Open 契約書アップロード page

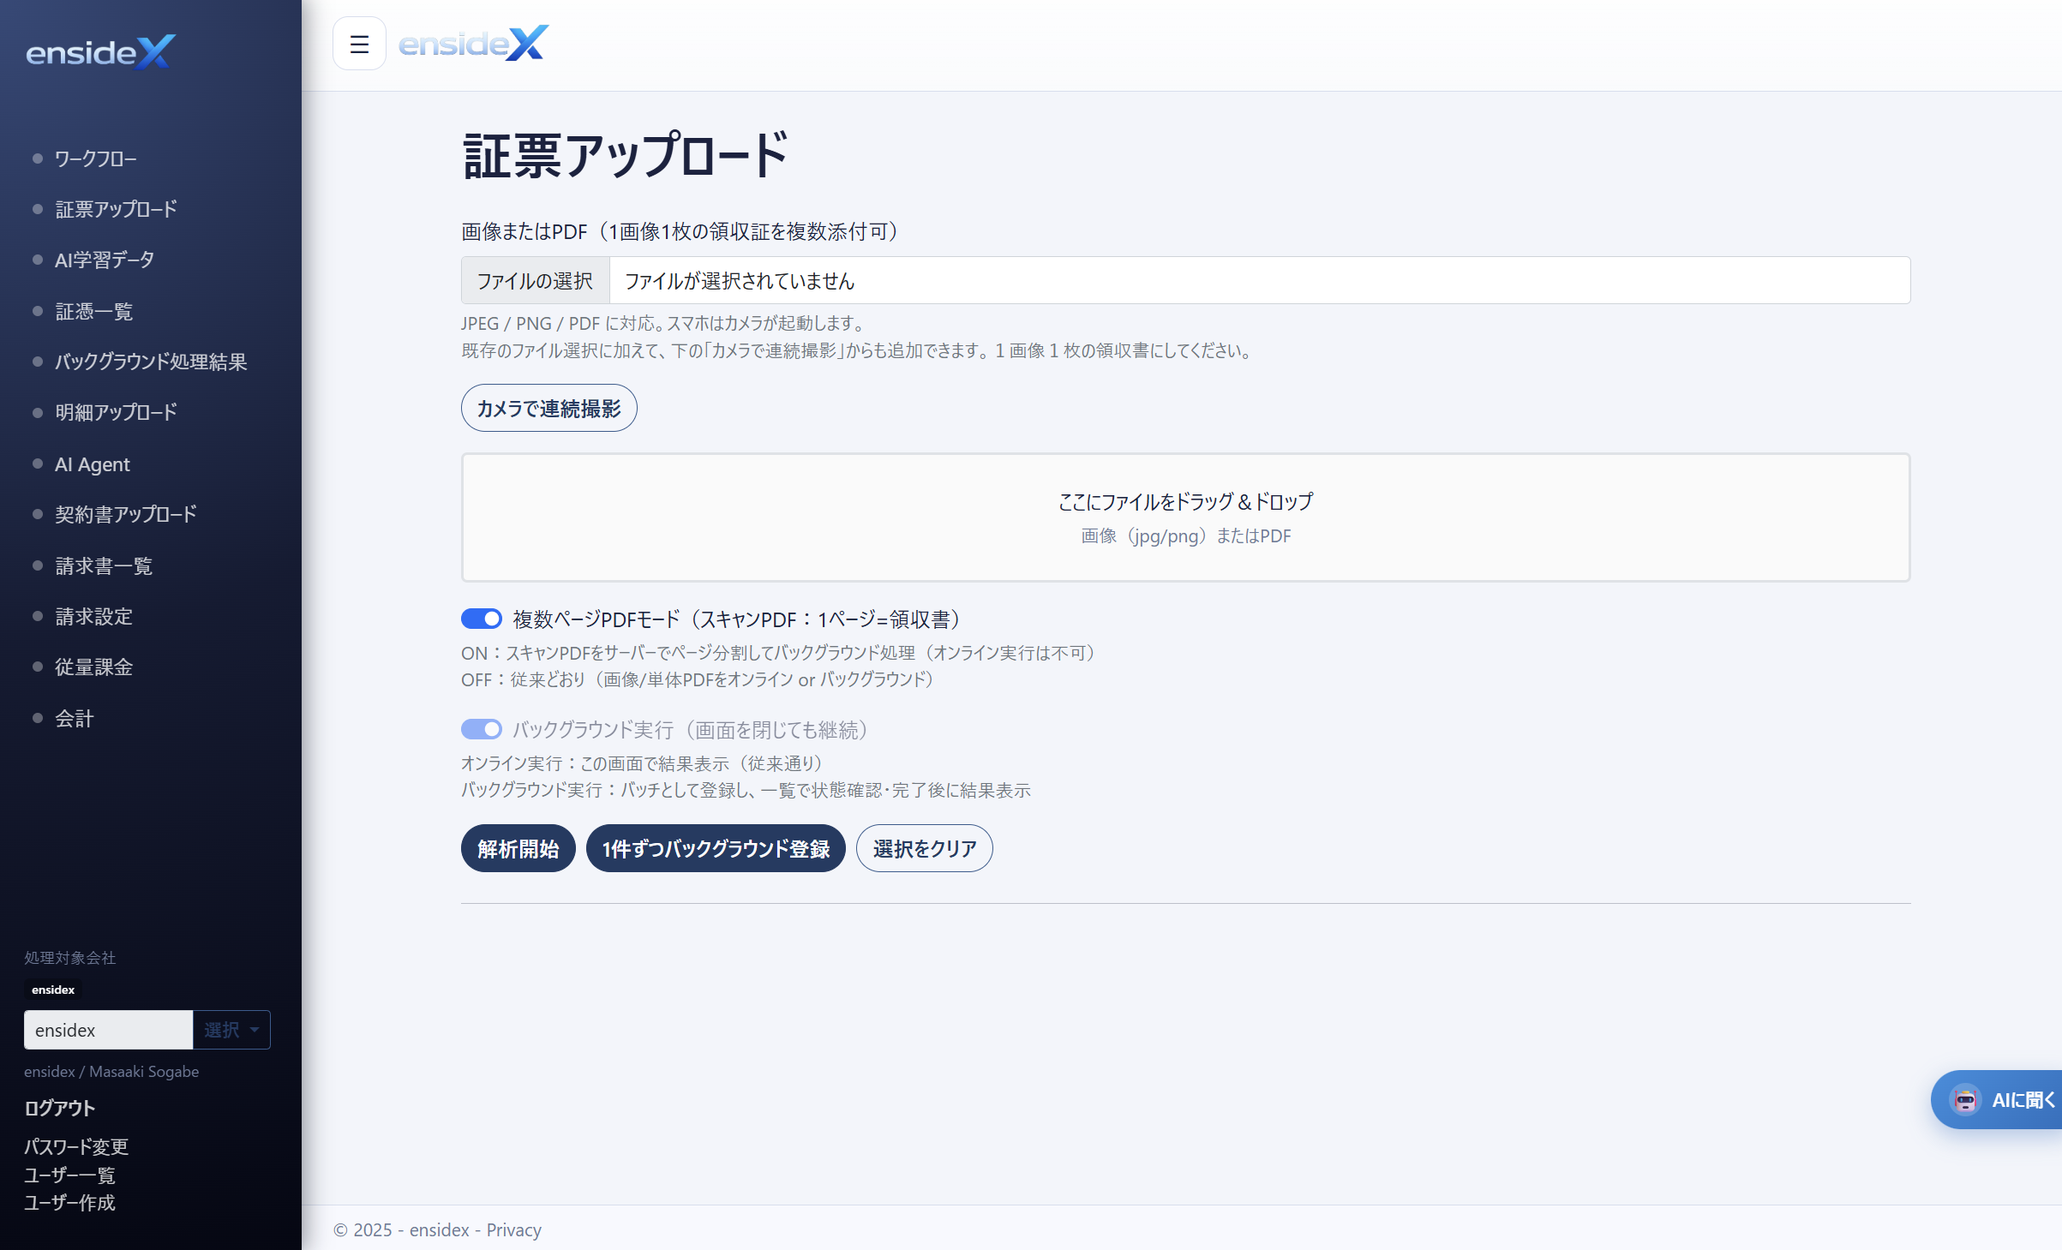coord(126,514)
